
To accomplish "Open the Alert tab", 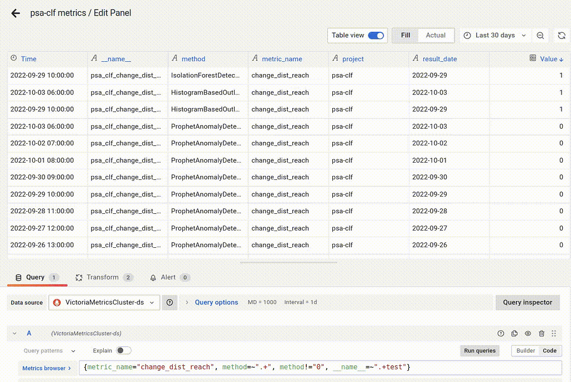I will [167, 277].
